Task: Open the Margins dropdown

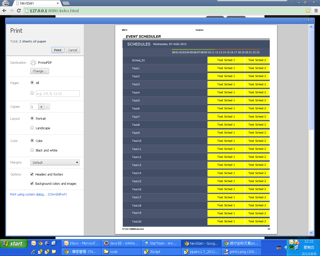Action: click(x=55, y=162)
